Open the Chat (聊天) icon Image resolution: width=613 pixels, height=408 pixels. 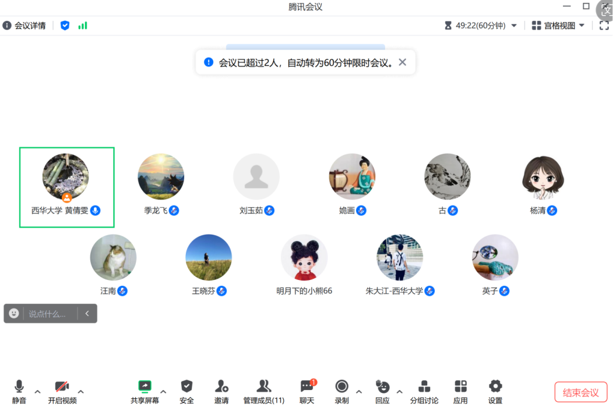[x=306, y=386]
